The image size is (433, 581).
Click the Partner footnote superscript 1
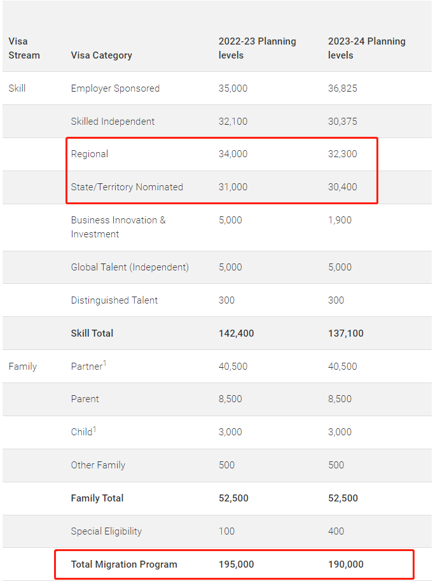pyautogui.click(x=105, y=363)
